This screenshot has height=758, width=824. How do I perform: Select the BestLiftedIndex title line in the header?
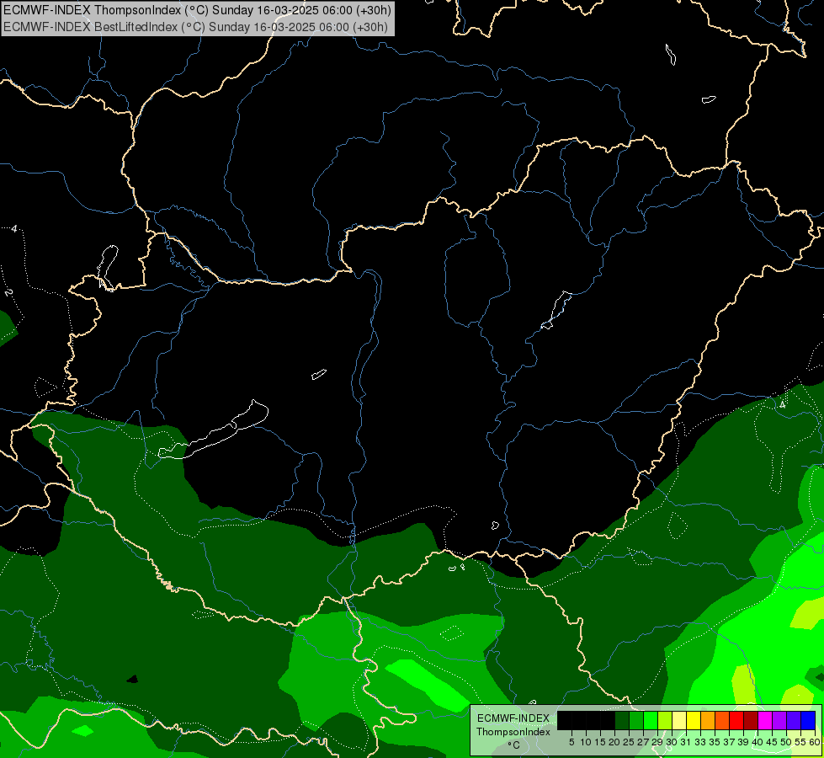coord(195,27)
